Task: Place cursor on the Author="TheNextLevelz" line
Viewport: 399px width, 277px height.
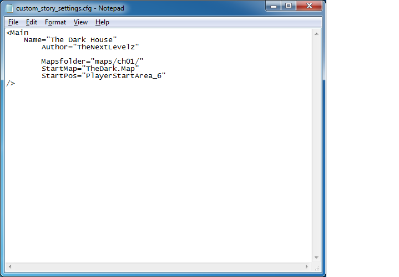Action: click(89, 47)
